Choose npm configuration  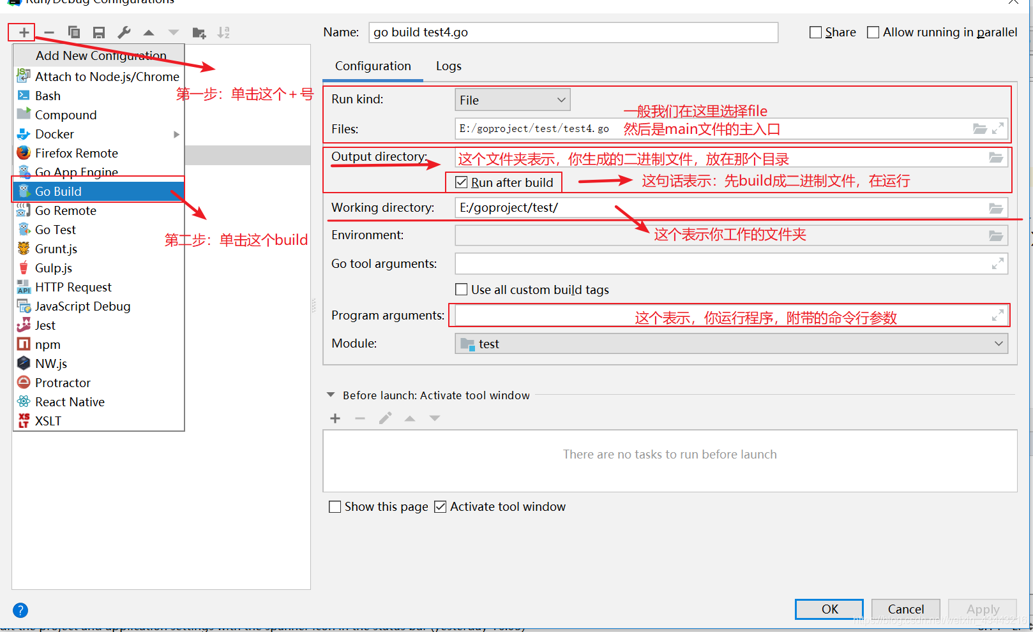(x=98, y=344)
